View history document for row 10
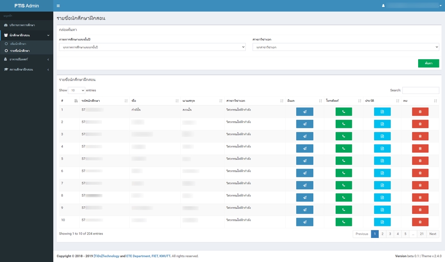Viewport: 445px width, 262px height. (x=382, y=222)
